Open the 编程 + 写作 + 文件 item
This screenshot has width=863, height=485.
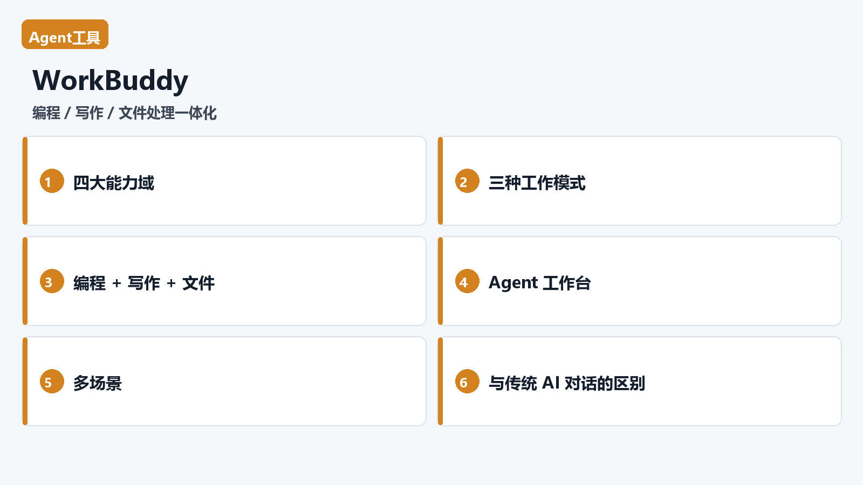[144, 283]
